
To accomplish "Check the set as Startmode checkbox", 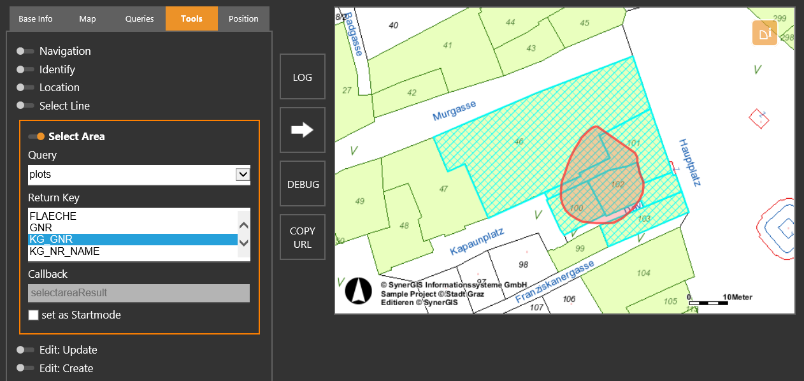I will tap(33, 315).
